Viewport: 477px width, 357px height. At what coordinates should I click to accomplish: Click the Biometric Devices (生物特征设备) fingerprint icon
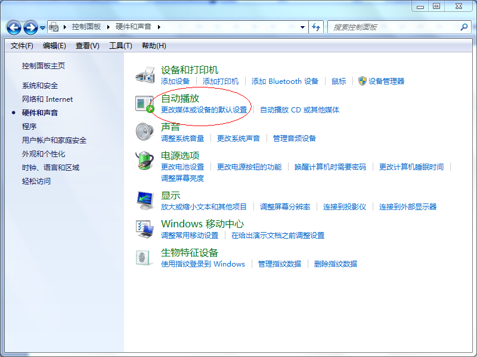click(x=145, y=257)
